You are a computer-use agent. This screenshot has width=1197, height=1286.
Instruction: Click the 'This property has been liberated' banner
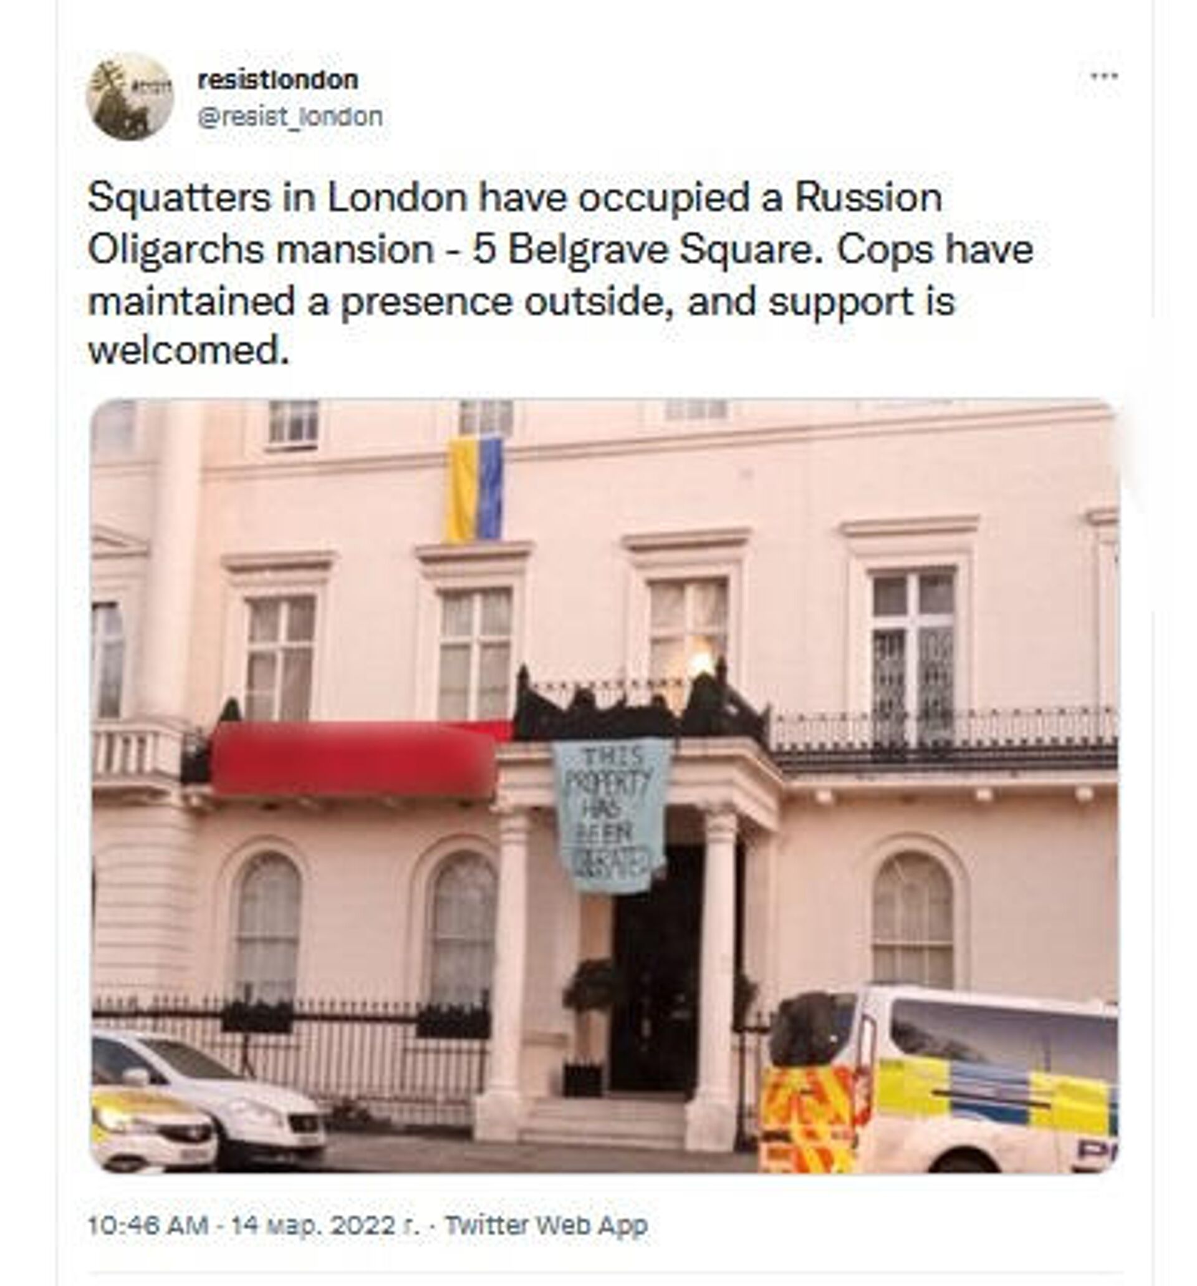click(x=611, y=816)
